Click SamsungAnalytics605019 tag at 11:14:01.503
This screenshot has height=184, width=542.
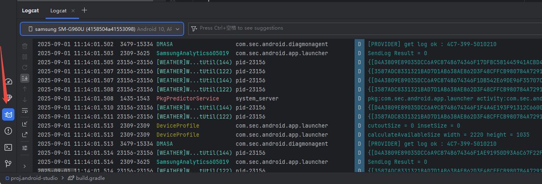pos(193,53)
